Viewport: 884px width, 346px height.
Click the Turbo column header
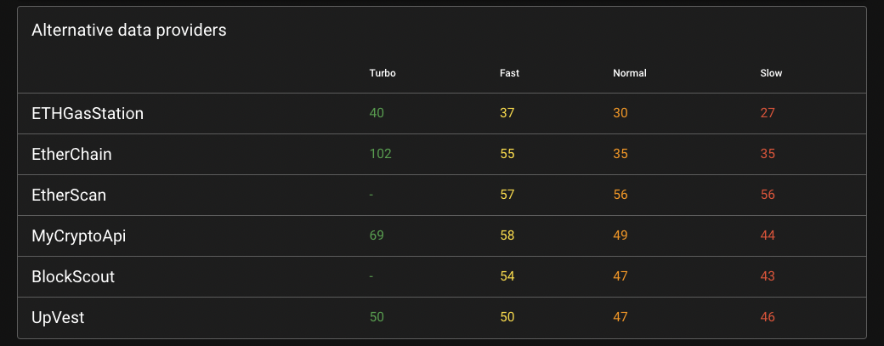tap(382, 73)
